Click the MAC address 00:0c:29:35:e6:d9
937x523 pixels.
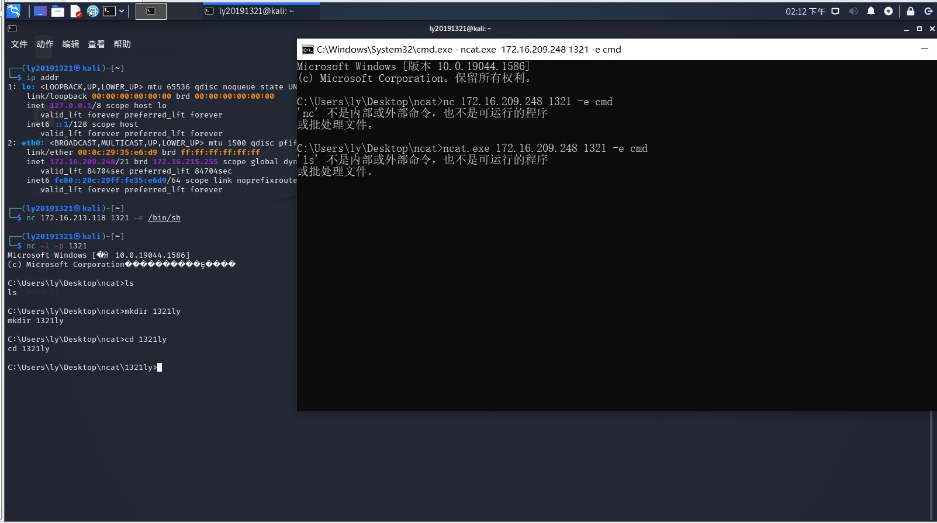[x=117, y=153]
